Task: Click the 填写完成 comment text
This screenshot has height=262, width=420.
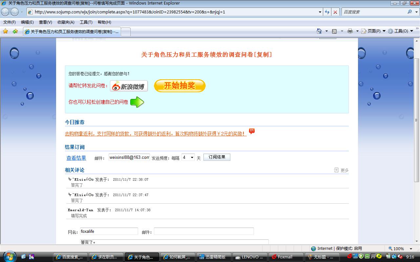Action: point(79,216)
